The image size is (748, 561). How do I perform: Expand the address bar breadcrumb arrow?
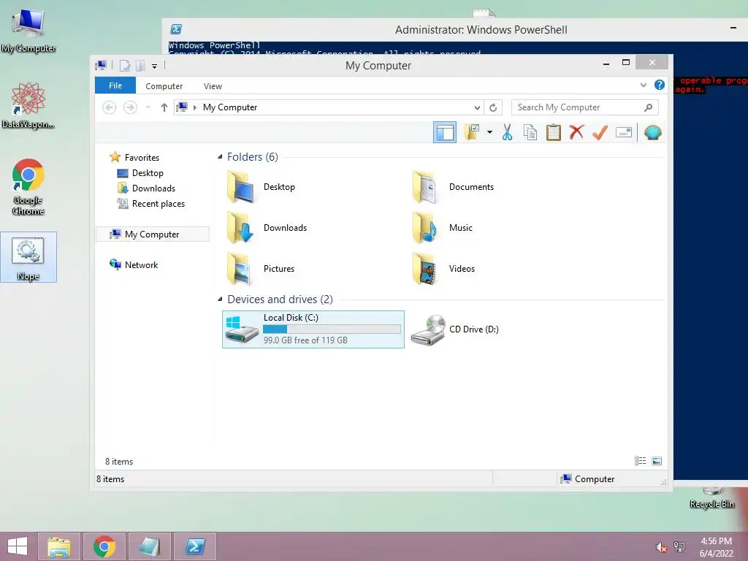click(x=194, y=107)
